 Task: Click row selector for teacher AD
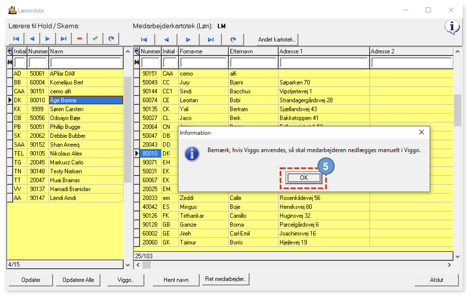click(10, 74)
